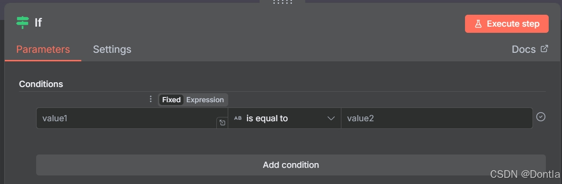The height and width of the screenshot is (184, 562).
Task: Open the expanded editor icon on value1
Action: tap(222, 123)
